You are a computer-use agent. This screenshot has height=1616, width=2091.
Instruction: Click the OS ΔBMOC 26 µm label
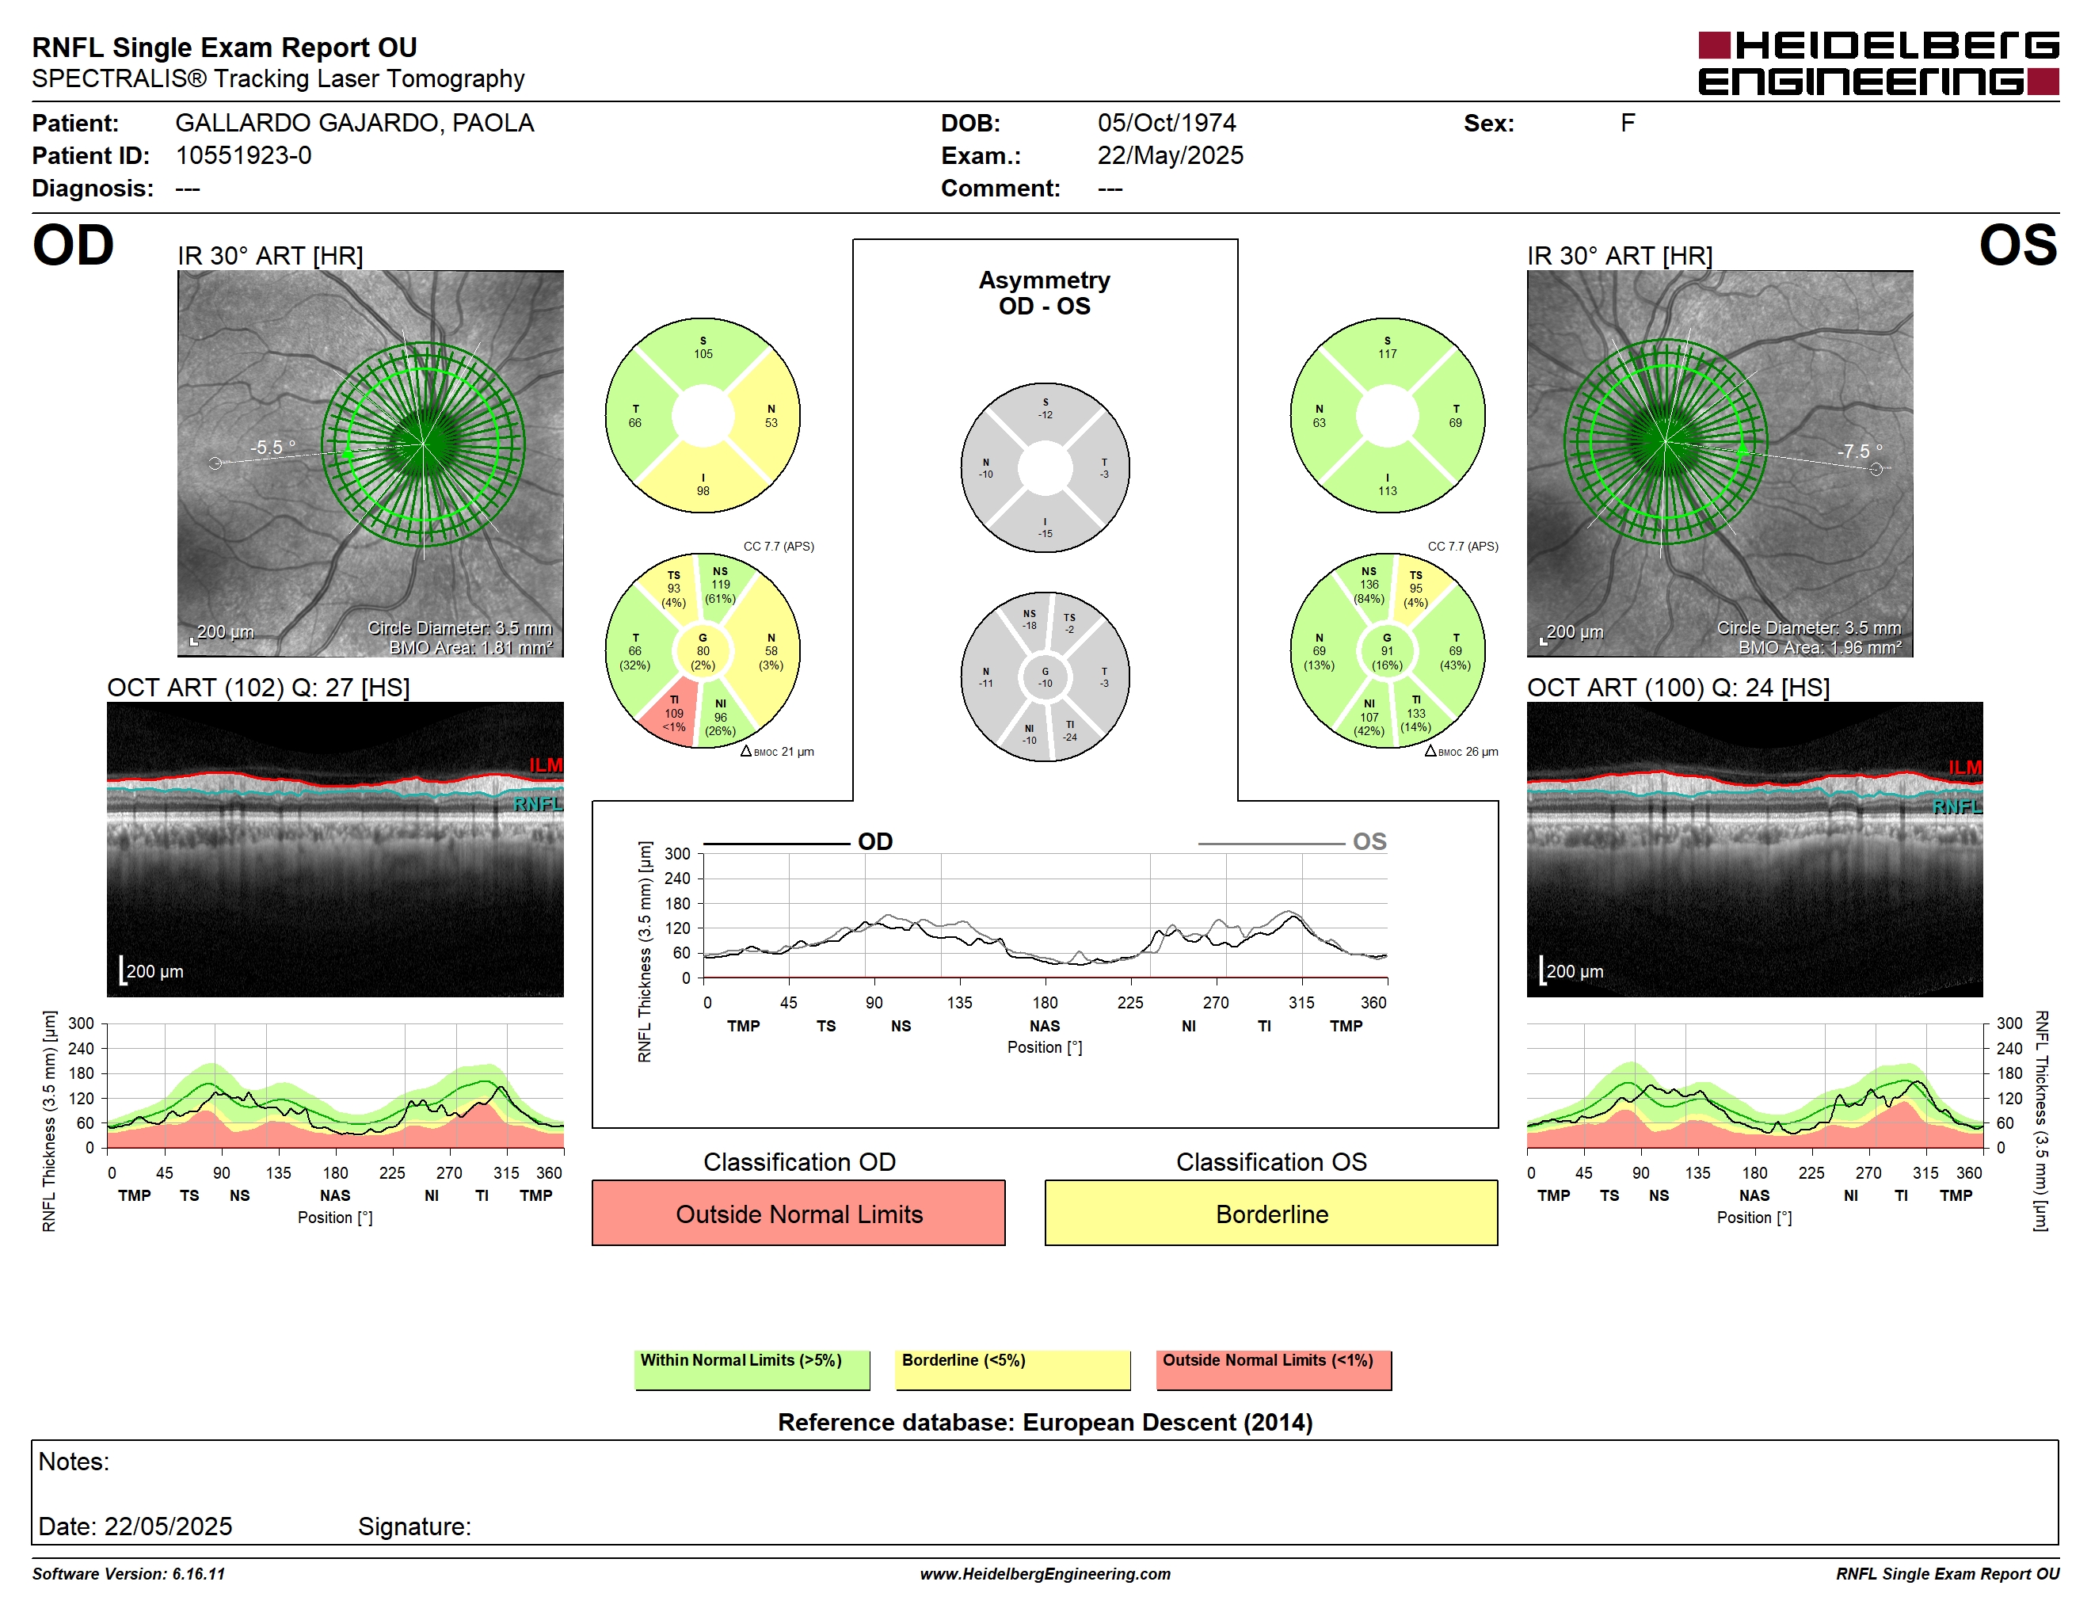point(1461,752)
